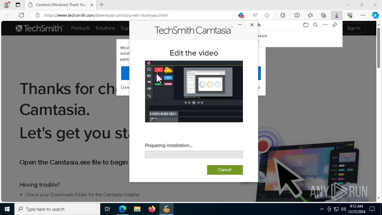Screen dimensions: 382x215
Task: Open a new Edge tab
Action: [x=102, y=5]
